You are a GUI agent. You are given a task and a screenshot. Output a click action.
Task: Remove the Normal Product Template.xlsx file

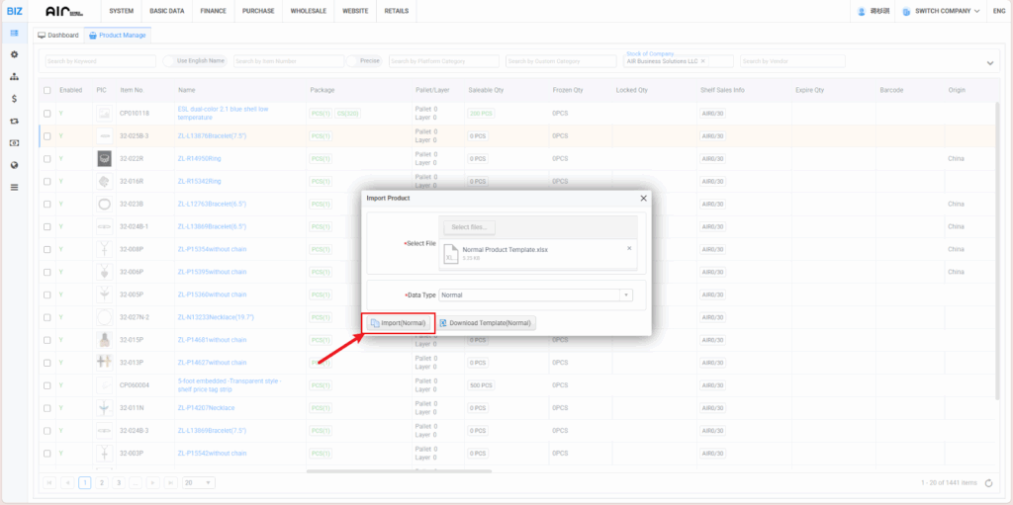click(x=629, y=248)
